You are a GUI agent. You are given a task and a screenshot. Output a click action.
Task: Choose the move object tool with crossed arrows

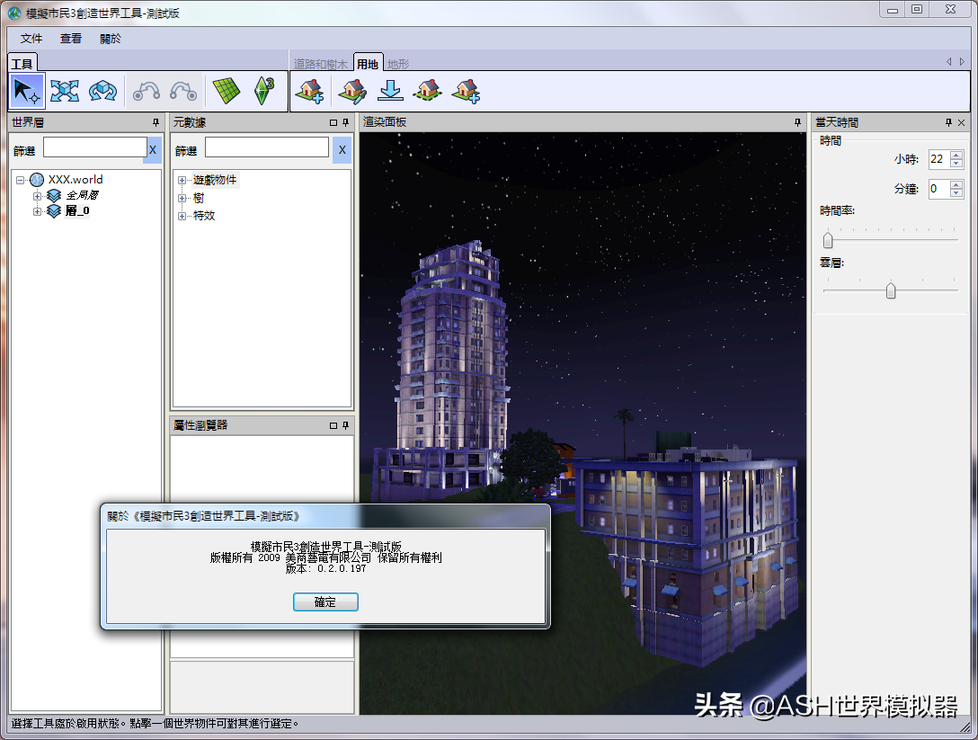click(64, 91)
